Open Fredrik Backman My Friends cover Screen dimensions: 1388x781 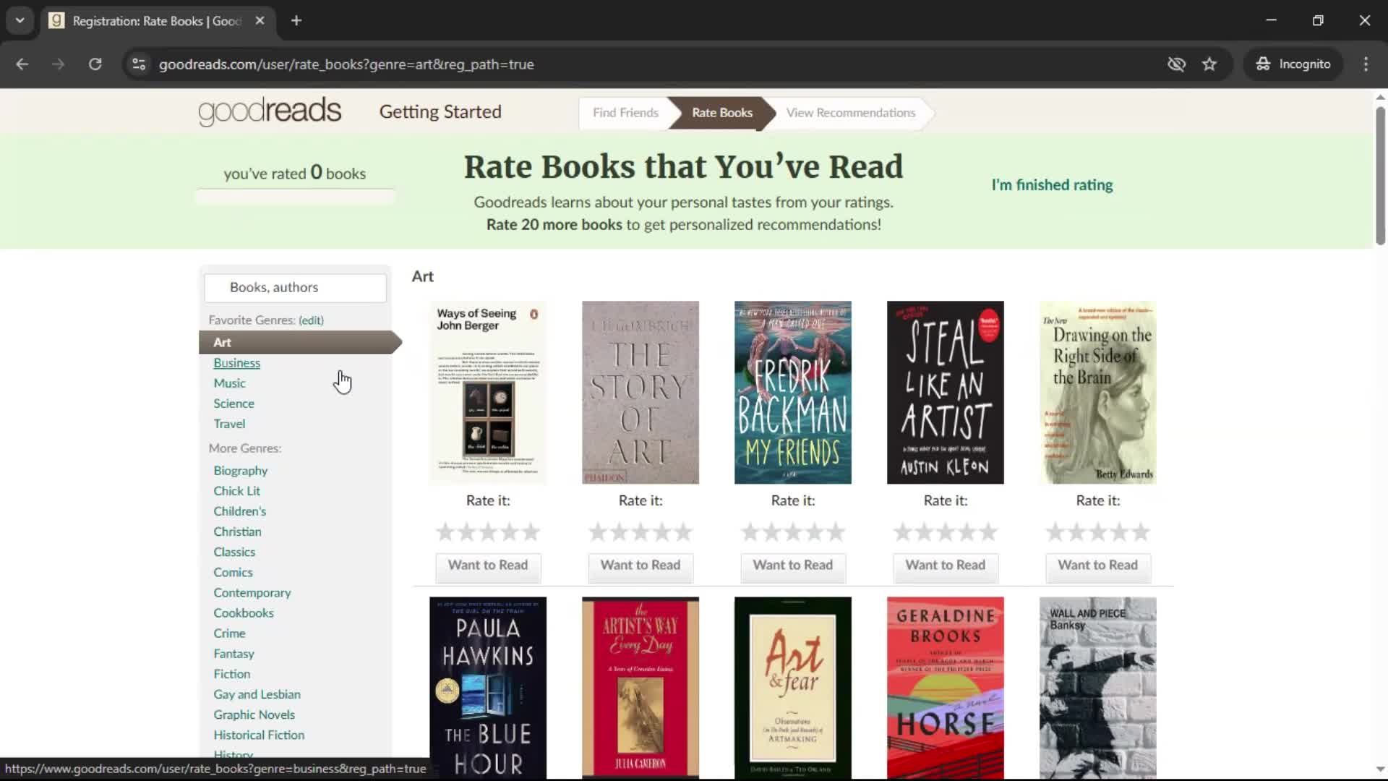[x=793, y=393]
